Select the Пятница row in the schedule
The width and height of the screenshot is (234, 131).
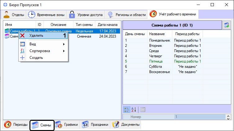click(160, 61)
